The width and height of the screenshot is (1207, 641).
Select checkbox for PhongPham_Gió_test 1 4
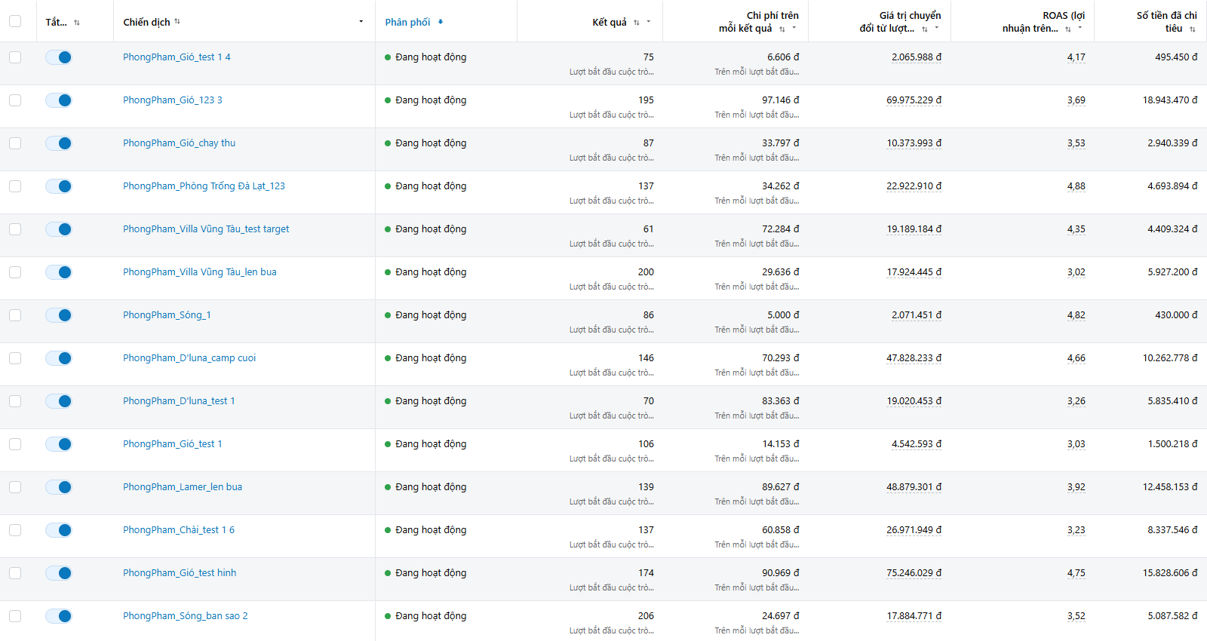15,57
